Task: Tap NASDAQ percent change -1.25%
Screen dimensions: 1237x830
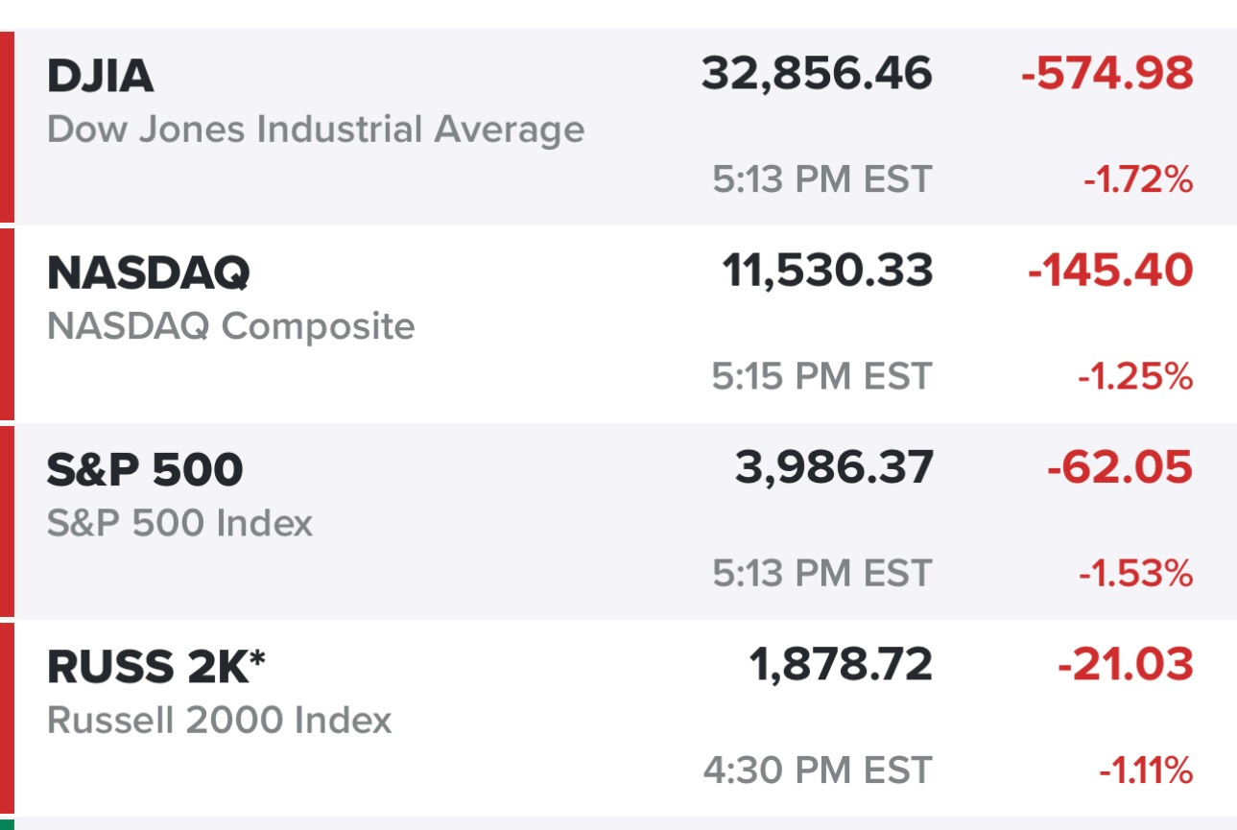Action: (1135, 377)
